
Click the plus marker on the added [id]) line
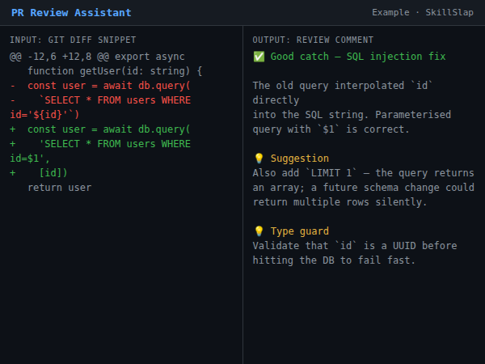(x=13, y=173)
